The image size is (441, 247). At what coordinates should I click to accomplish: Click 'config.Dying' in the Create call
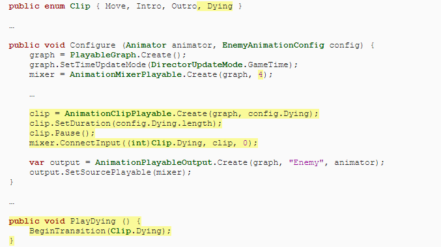tap(278, 113)
